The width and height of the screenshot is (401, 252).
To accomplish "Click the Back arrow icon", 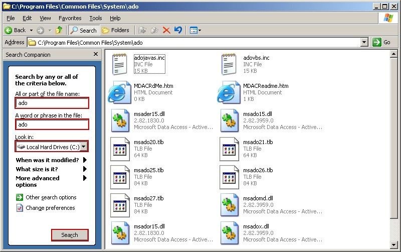I will 8,31.
